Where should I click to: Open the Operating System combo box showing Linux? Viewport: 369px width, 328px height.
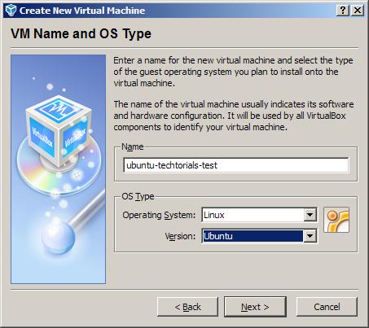click(259, 215)
